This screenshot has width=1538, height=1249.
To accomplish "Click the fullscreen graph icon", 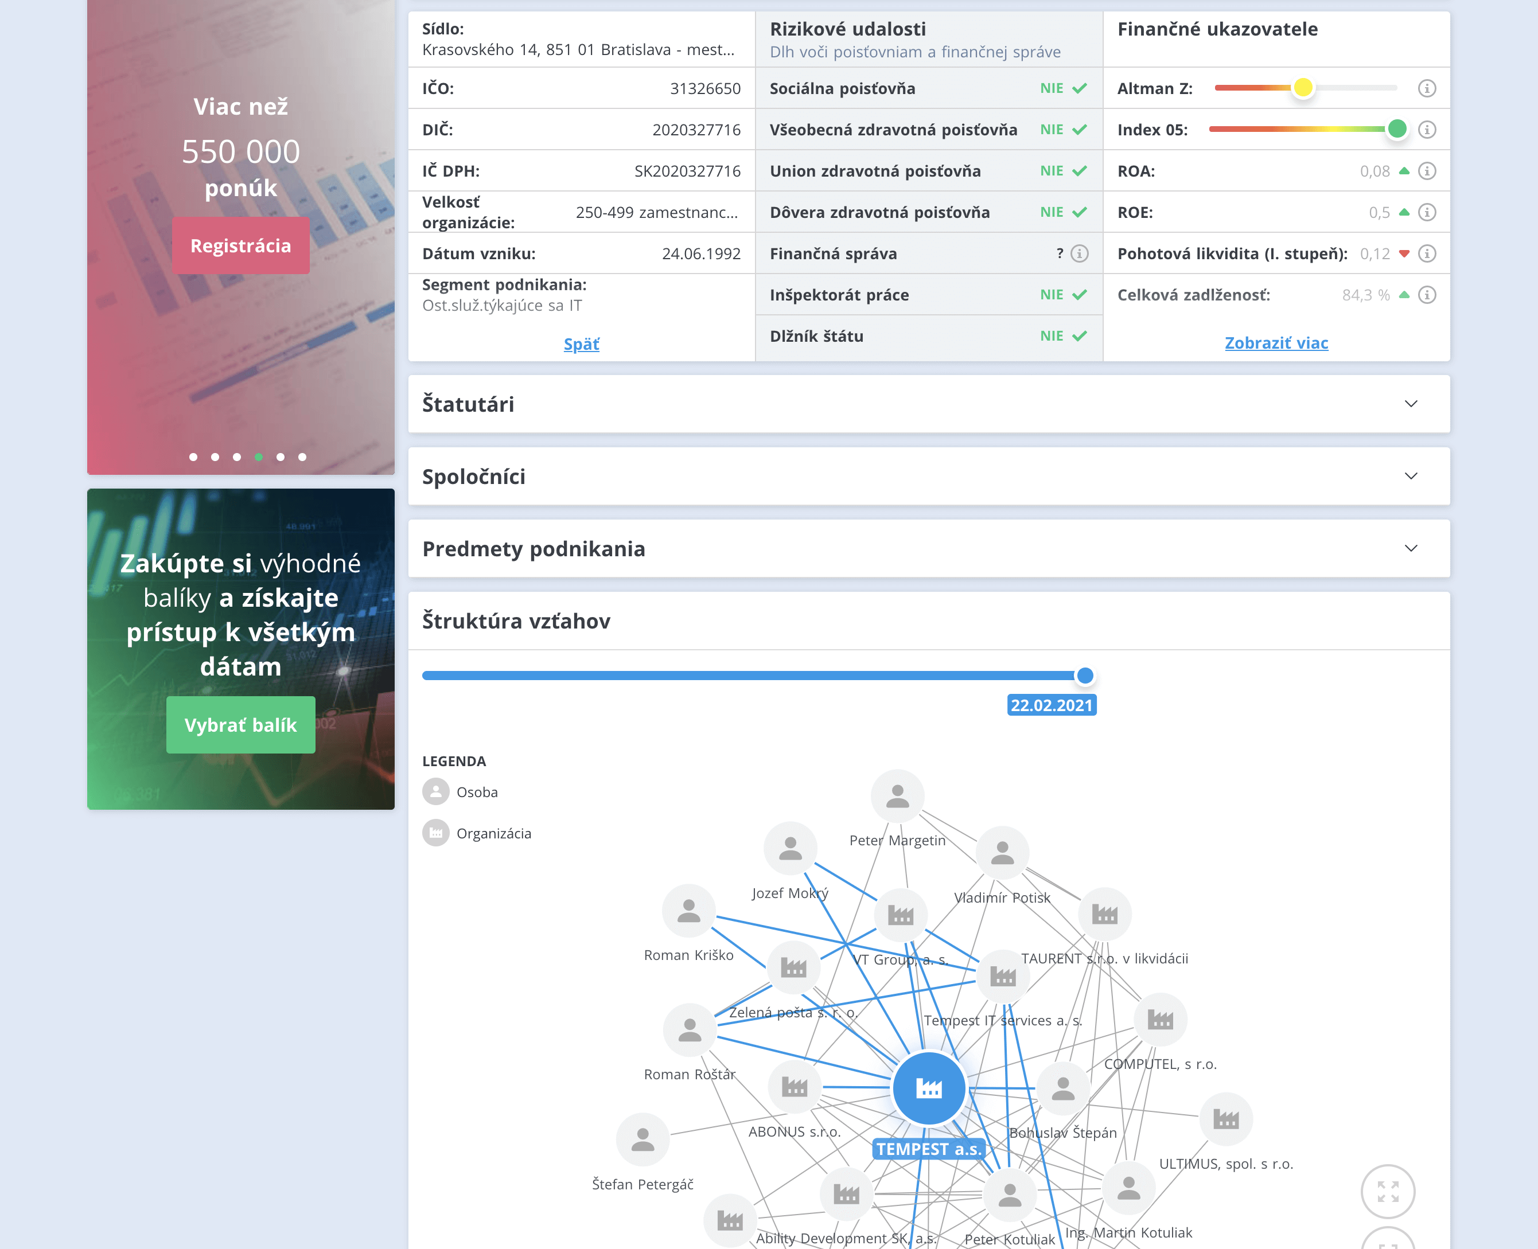I will [x=1388, y=1192].
